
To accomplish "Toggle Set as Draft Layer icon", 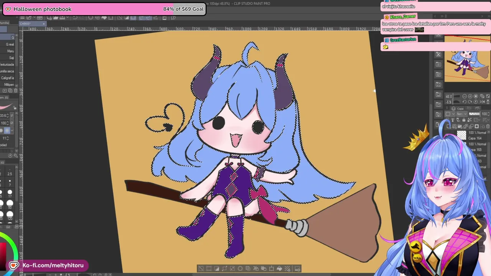I will [x=458, y=120].
